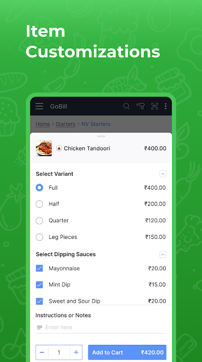The width and height of the screenshot is (202, 362).
Task: Tap the non-veg indicator beside Chicken Tandoori
Action: 59,148
